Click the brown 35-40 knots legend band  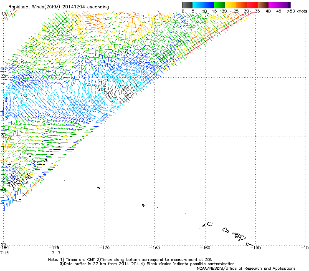point(263,5)
